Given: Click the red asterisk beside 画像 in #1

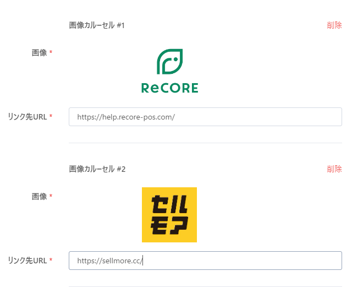Looking at the screenshot, I should [x=51, y=52].
